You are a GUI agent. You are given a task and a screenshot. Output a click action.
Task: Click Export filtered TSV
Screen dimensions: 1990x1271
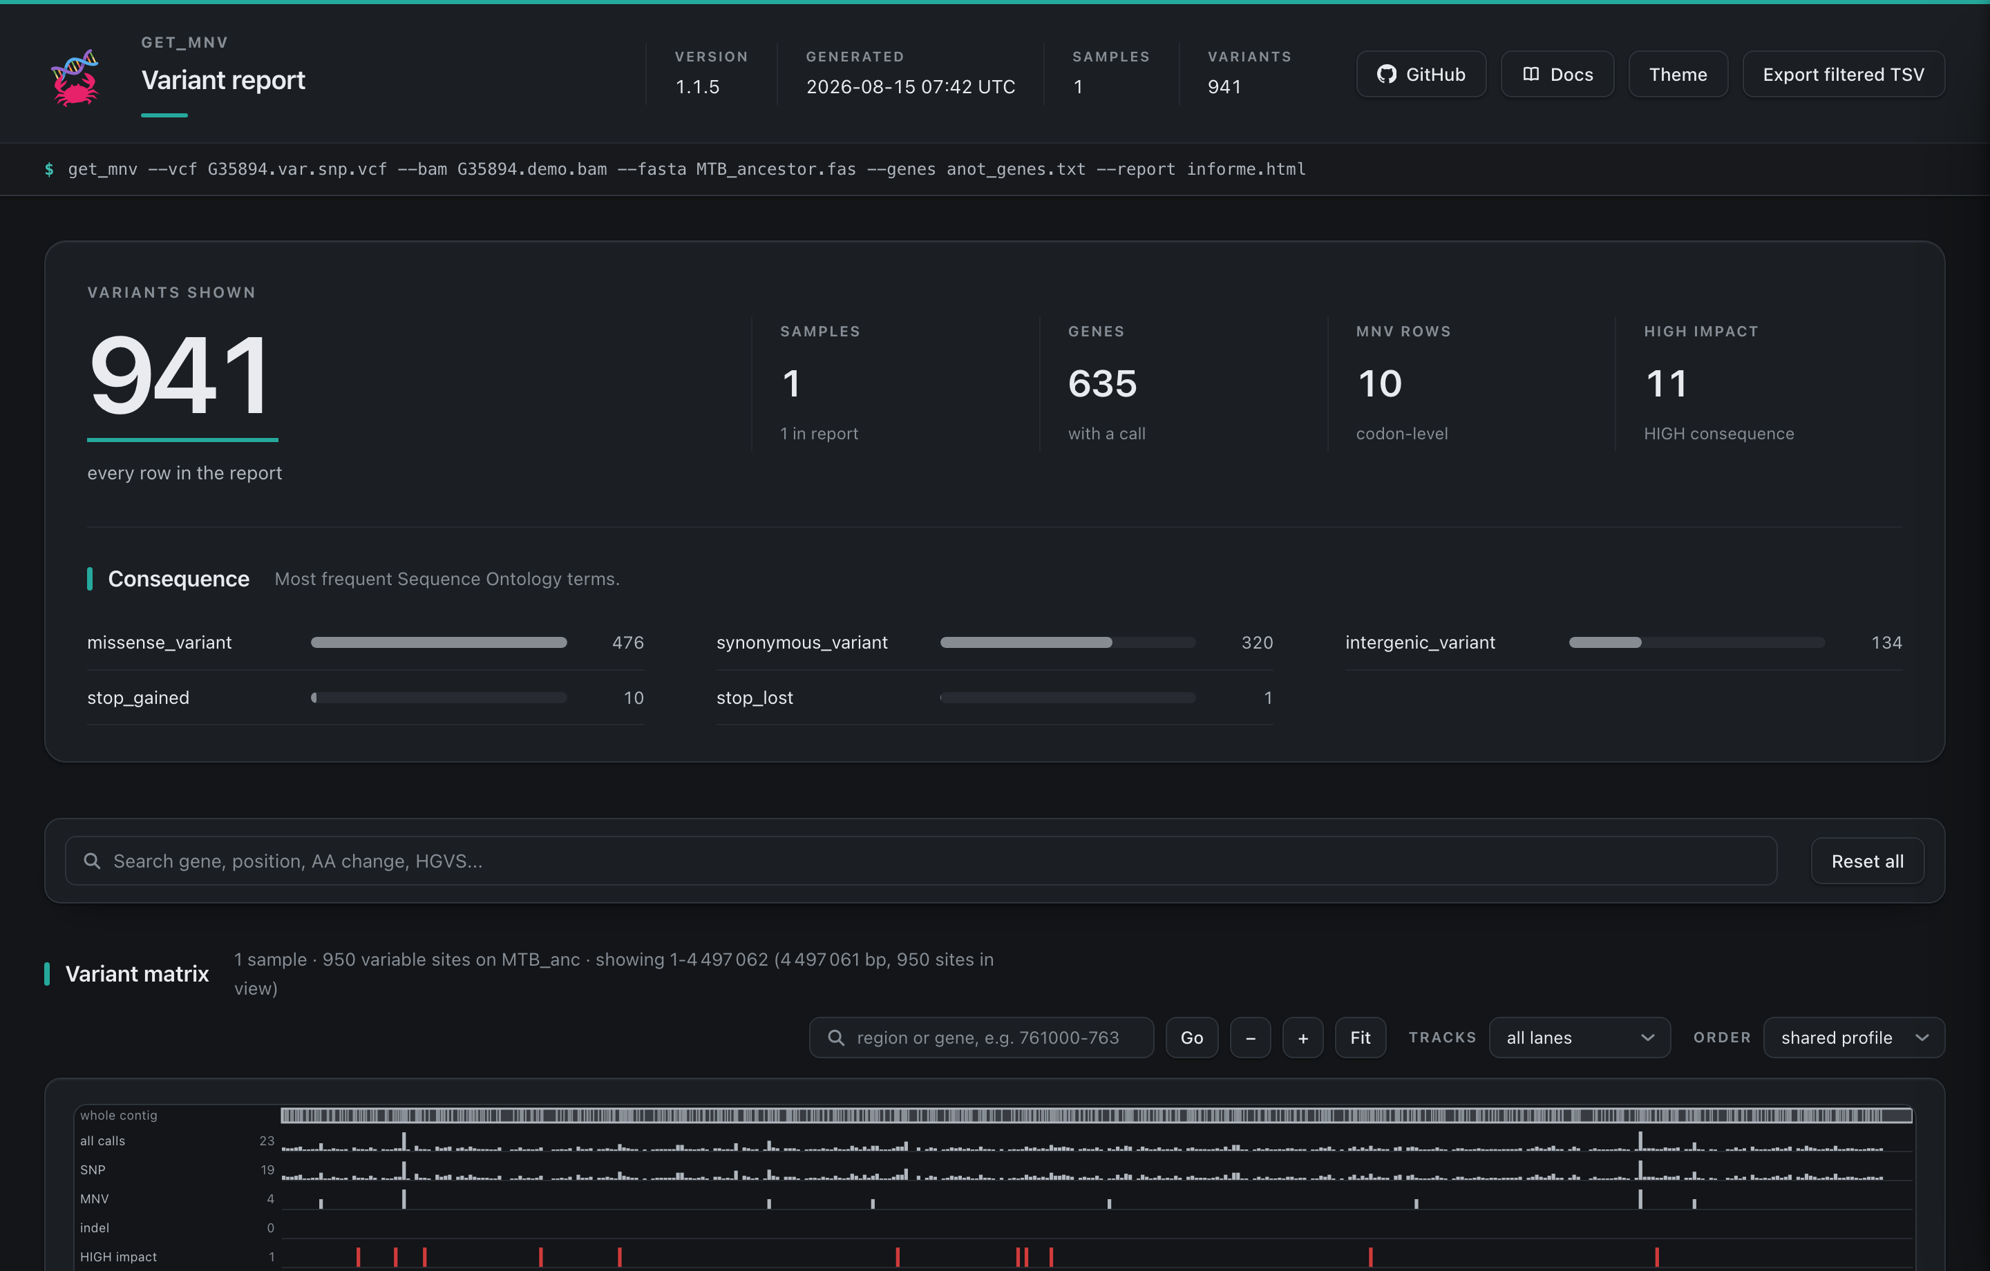coord(1843,75)
